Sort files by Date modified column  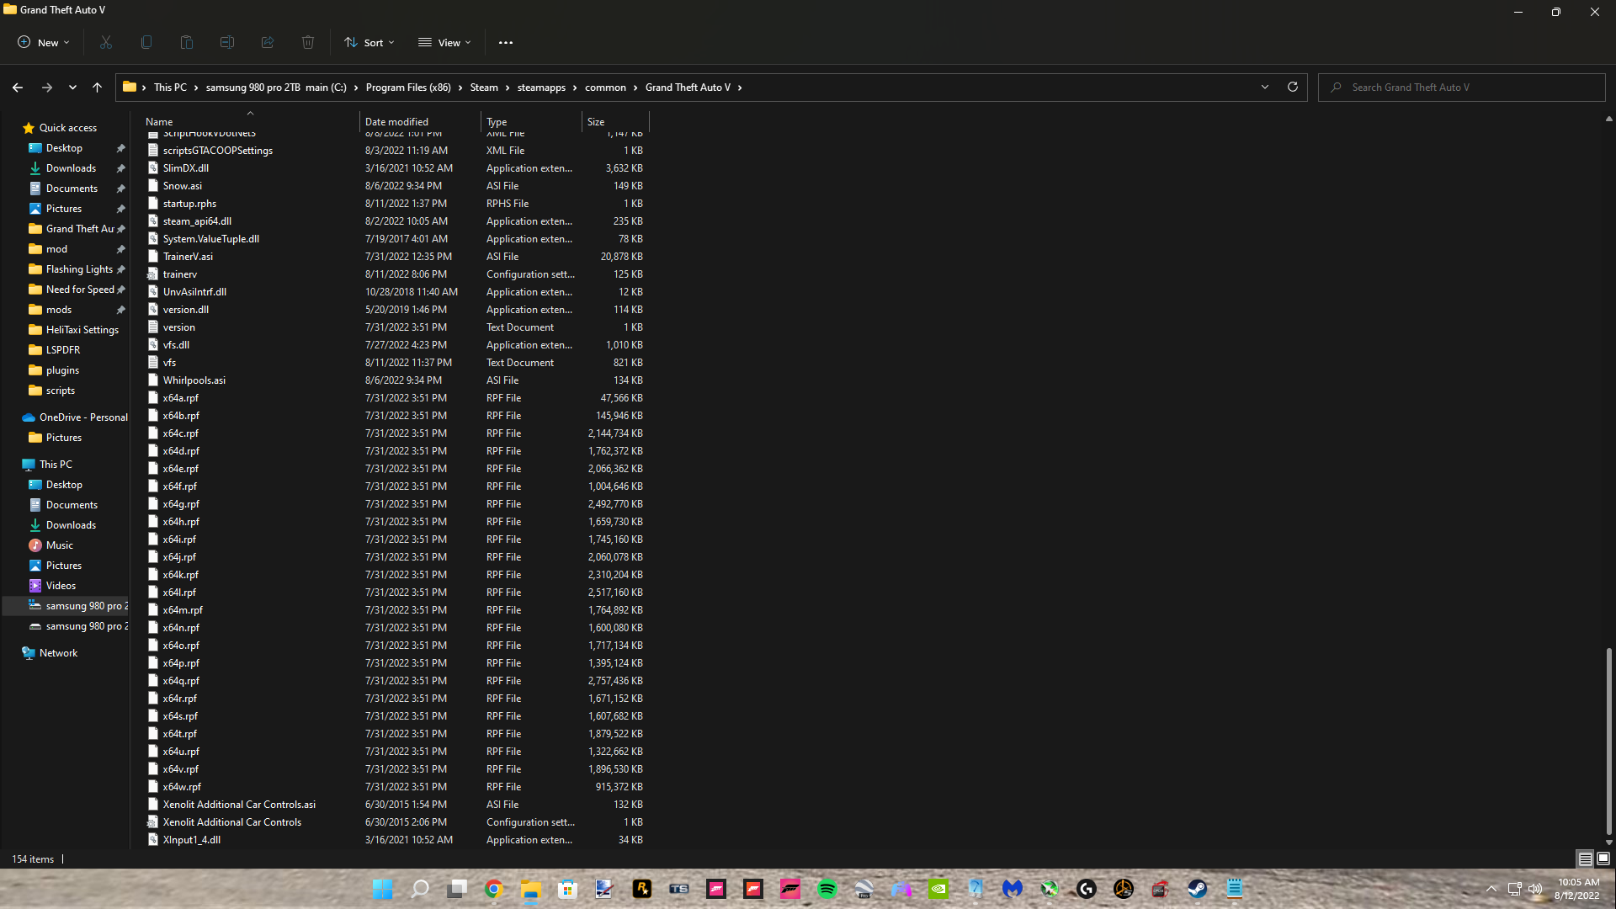click(396, 121)
